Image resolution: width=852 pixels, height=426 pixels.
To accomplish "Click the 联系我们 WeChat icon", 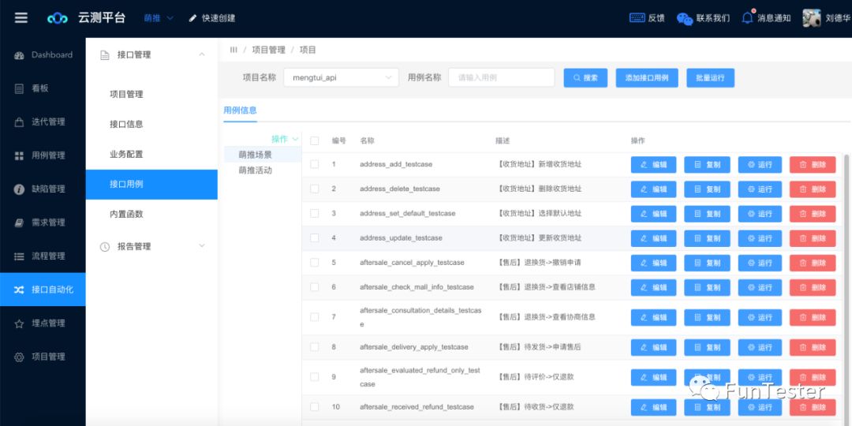I will pyautogui.click(x=685, y=18).
